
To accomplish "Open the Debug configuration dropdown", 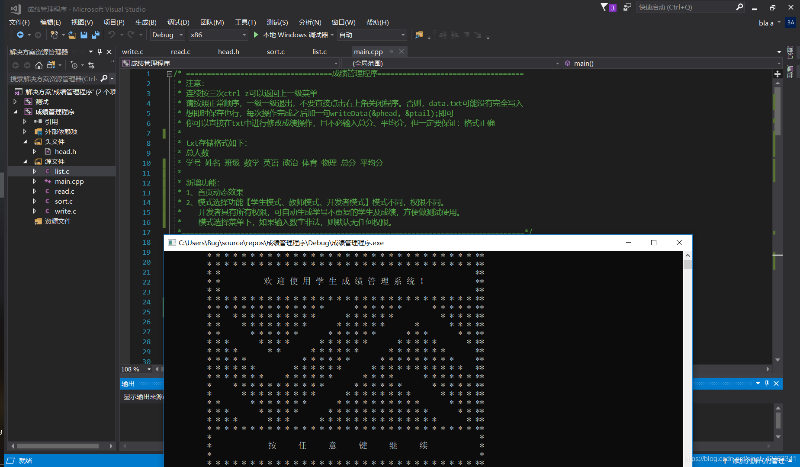I will pos(167,35).
